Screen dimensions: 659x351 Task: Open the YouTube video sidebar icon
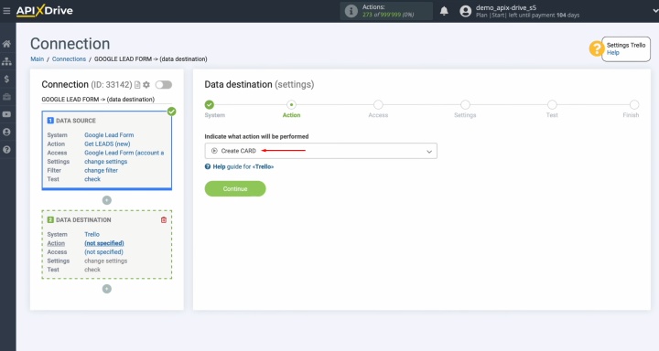6,114
